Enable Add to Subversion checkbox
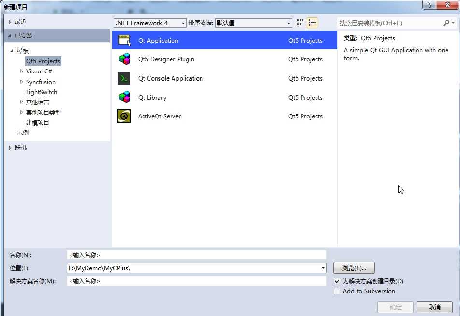 click(337, 291)
